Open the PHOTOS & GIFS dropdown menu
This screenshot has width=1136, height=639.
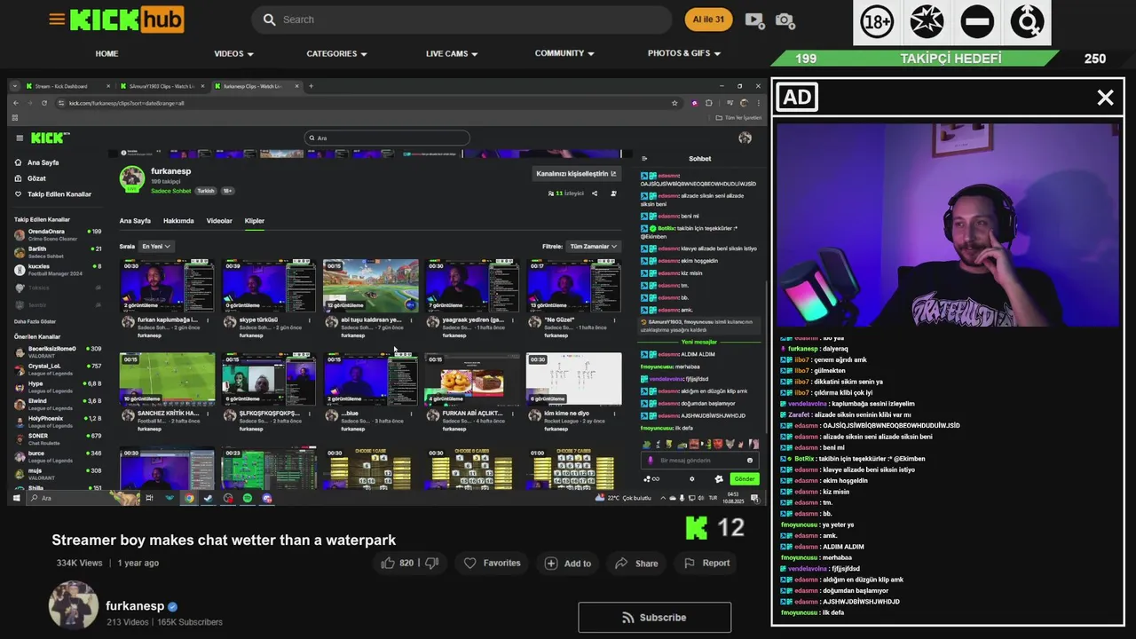click(684, 53)
